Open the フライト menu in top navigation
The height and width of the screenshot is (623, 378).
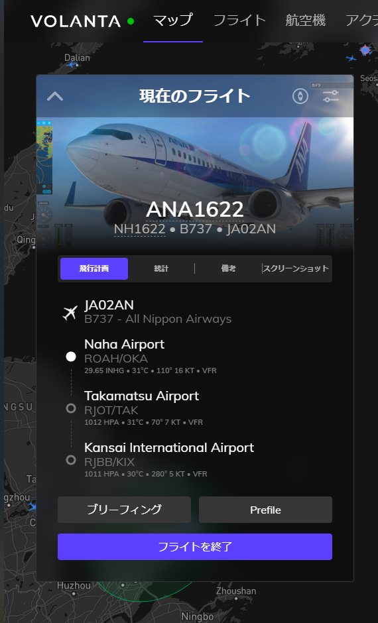pos(239,21)
